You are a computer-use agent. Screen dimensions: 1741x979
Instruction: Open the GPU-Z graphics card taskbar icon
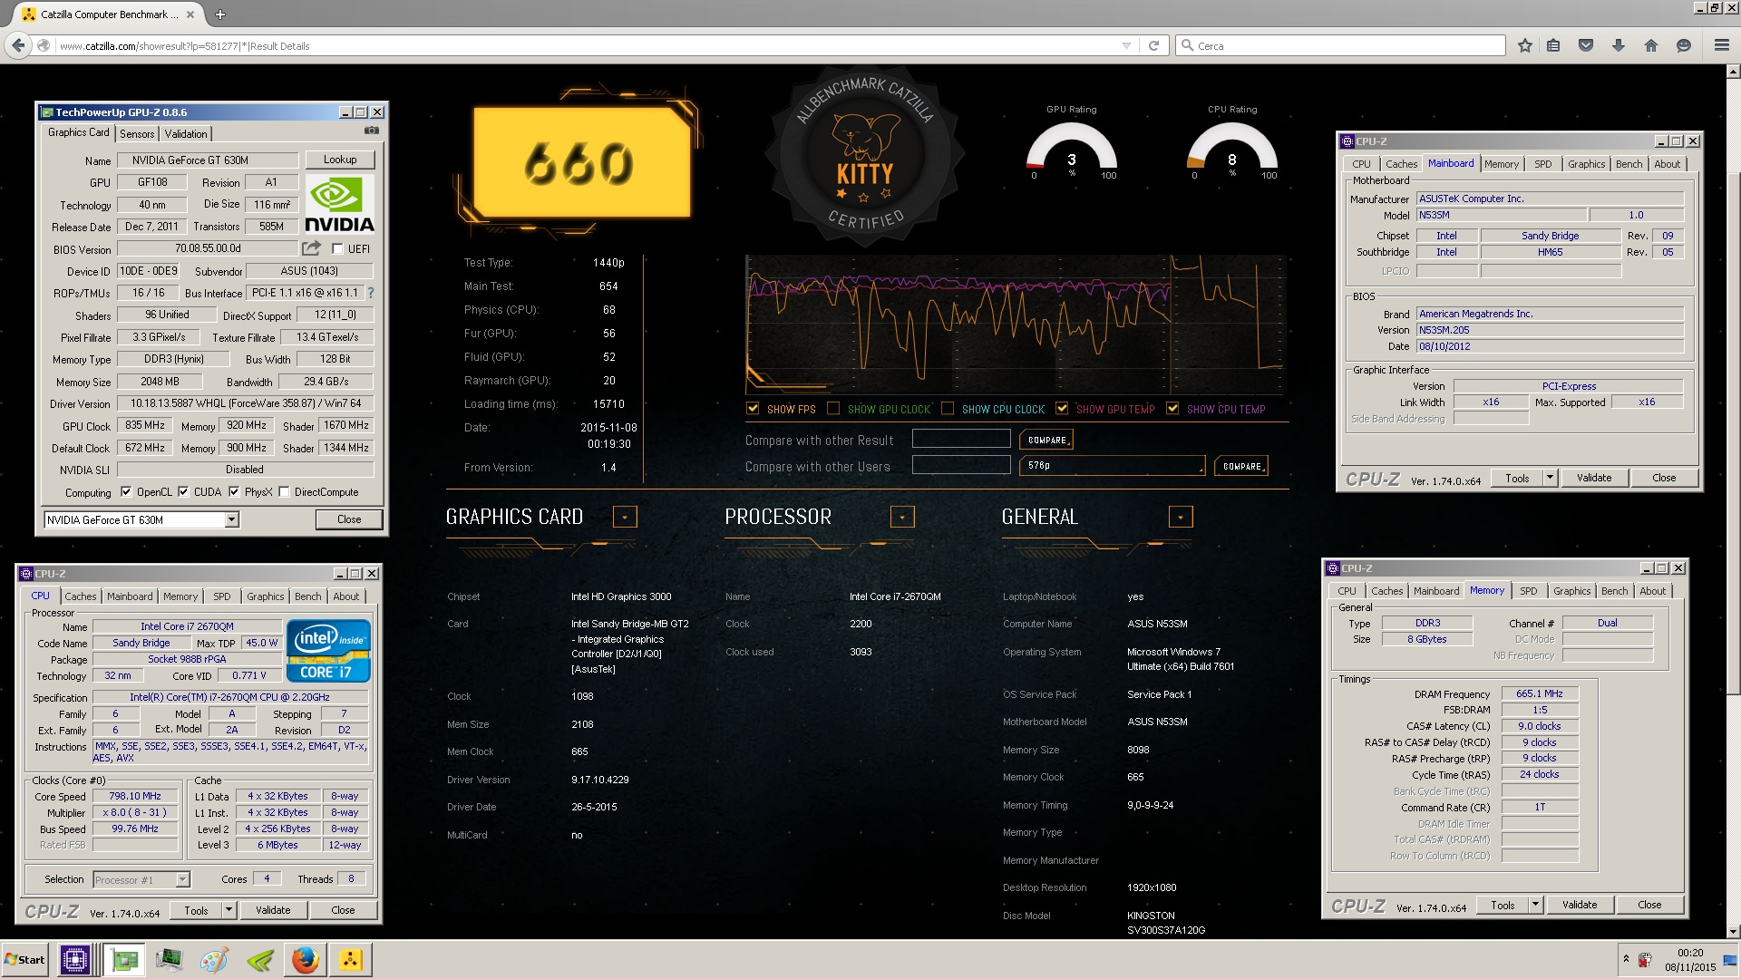(x=124, y=960)
